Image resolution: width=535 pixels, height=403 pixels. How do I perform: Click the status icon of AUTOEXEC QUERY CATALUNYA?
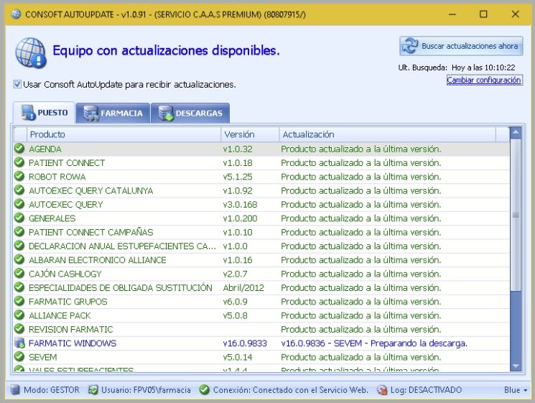[x=19, y=190]
